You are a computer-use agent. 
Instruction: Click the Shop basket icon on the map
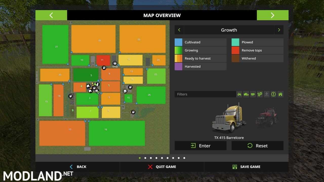[115, 63]
